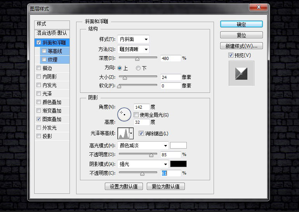Select 混合选项:默认 in the style list

[x=52, y=33]
